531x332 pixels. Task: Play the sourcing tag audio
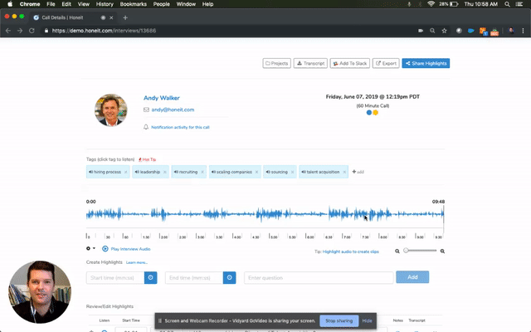tap(276, 172)
